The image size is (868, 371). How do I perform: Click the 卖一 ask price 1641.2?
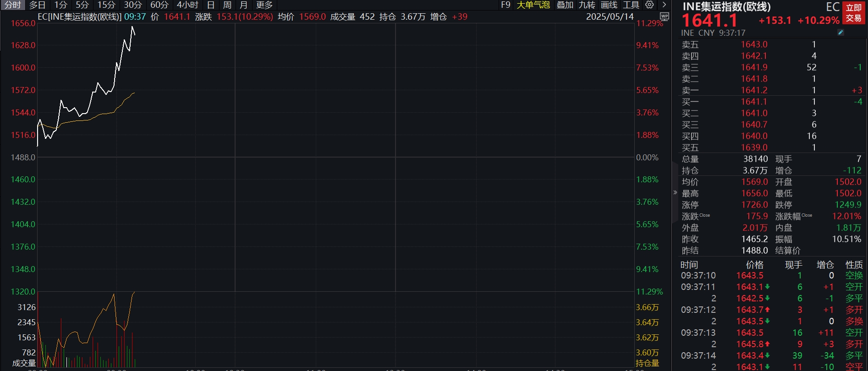754,90
